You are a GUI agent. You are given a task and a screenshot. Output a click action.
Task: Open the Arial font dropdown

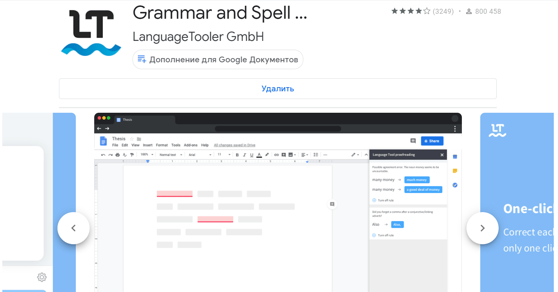point(200,155)
